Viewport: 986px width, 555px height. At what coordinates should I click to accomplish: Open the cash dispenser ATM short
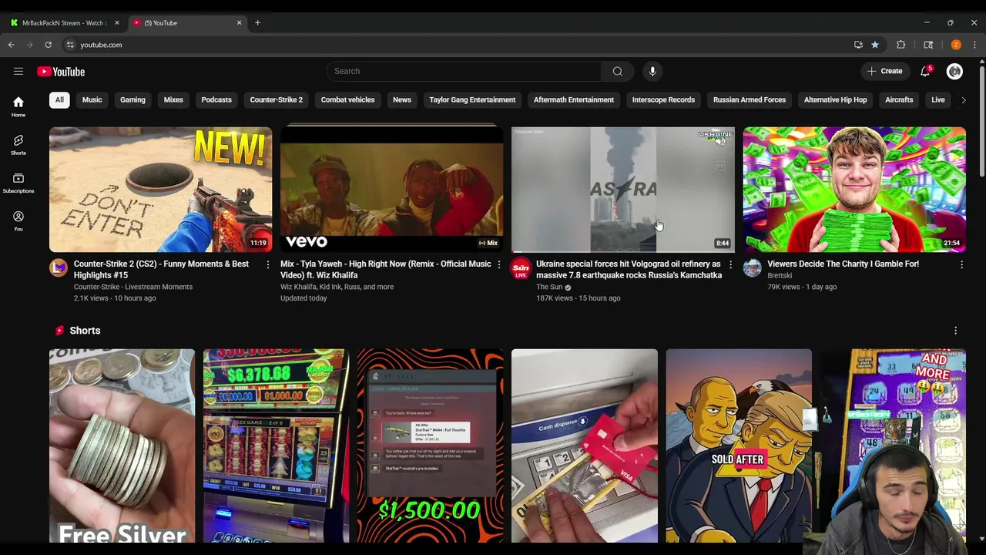point(584,446)
